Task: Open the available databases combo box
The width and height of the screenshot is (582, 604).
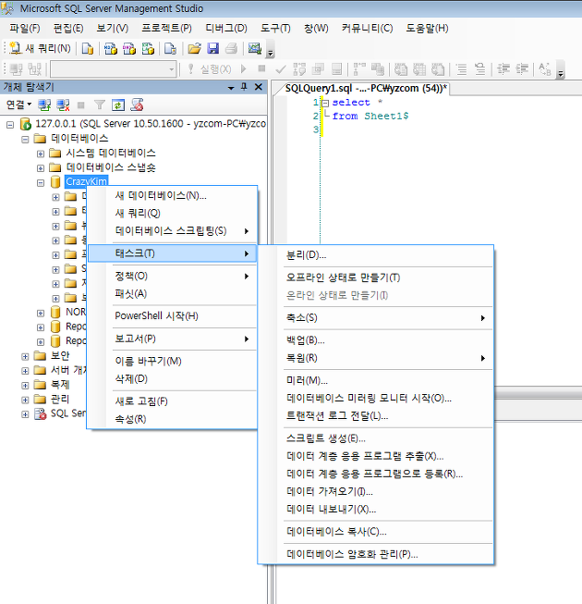Action: point(114,69)
